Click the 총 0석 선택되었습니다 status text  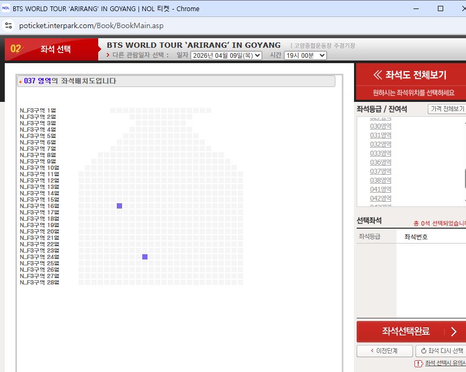tap(440, 223)
